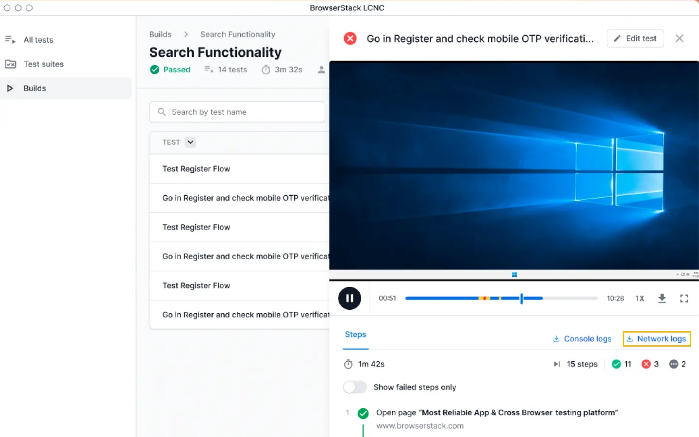
Task: Click Builds breadcrumb link
Action: tap(160, 34)
